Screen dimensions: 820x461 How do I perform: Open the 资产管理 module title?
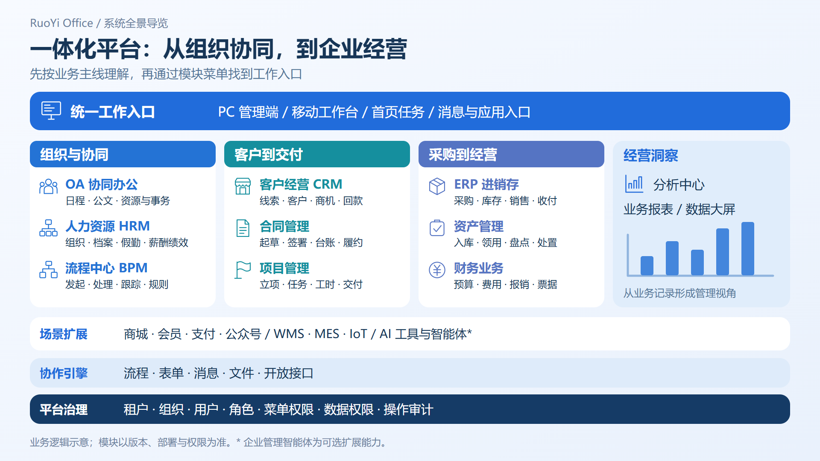pos(479,226)
